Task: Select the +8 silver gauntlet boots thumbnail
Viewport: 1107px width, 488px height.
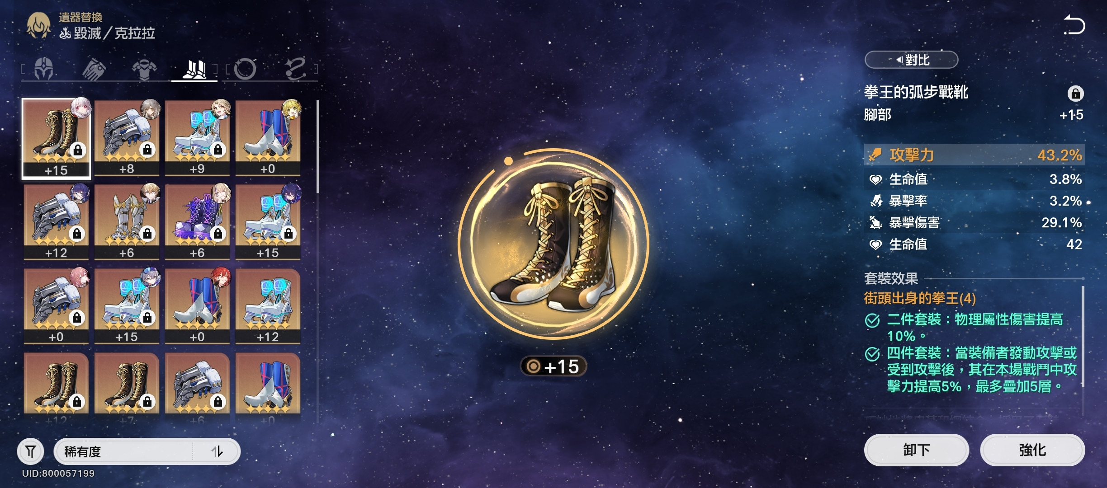Action: click(127, 138)
